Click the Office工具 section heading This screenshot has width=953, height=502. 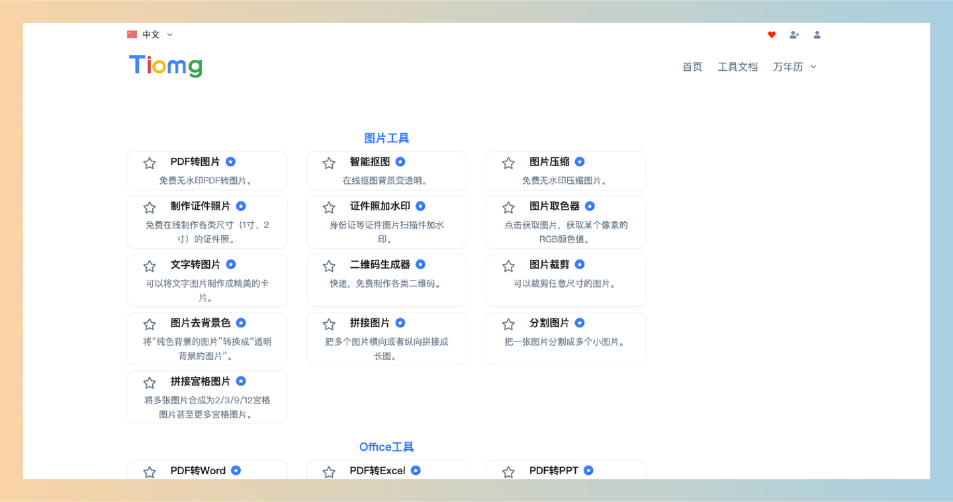(386, 447)
